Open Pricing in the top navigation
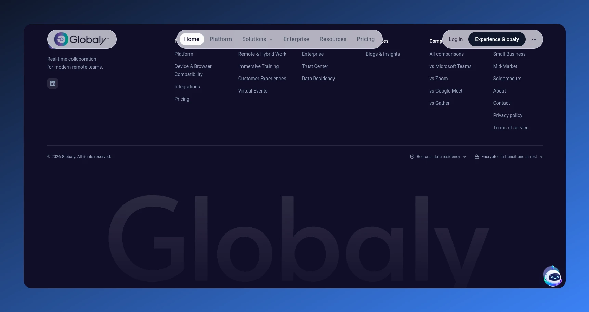 coord(366,39)
